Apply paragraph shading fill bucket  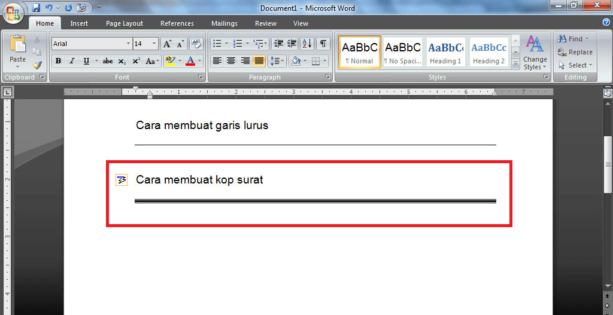tap(296, 61)
